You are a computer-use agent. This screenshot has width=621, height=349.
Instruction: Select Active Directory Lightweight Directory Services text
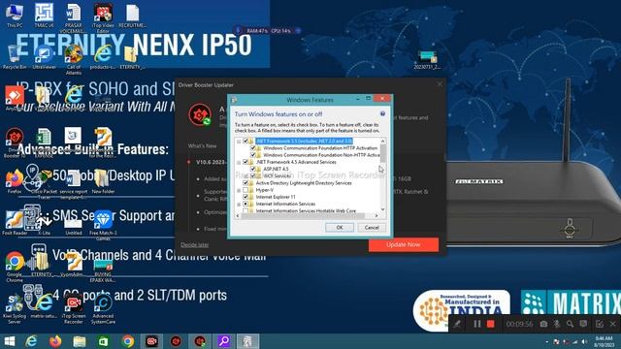click(x=304, y=183)
